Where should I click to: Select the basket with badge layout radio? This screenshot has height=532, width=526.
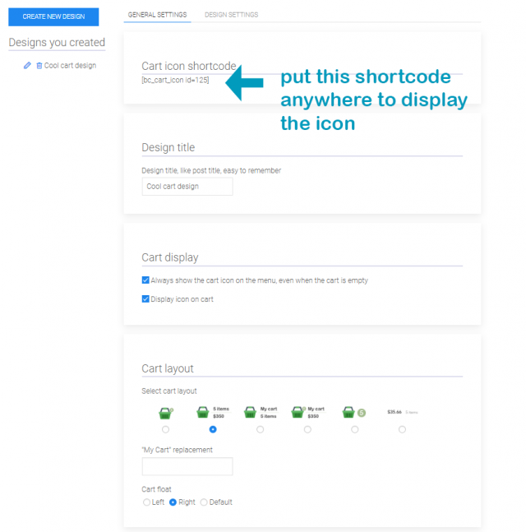[x=355, y=429]
